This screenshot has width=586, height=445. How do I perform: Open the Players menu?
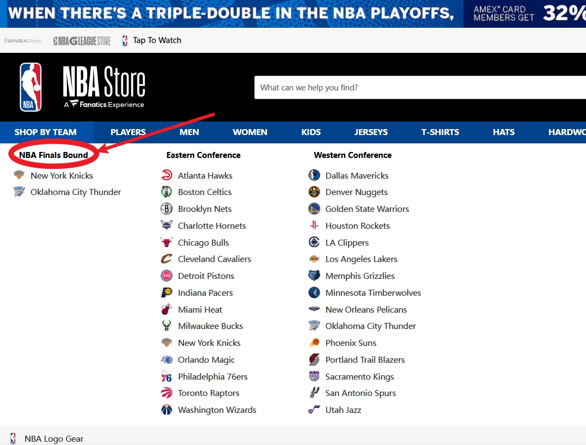(128, 132)
